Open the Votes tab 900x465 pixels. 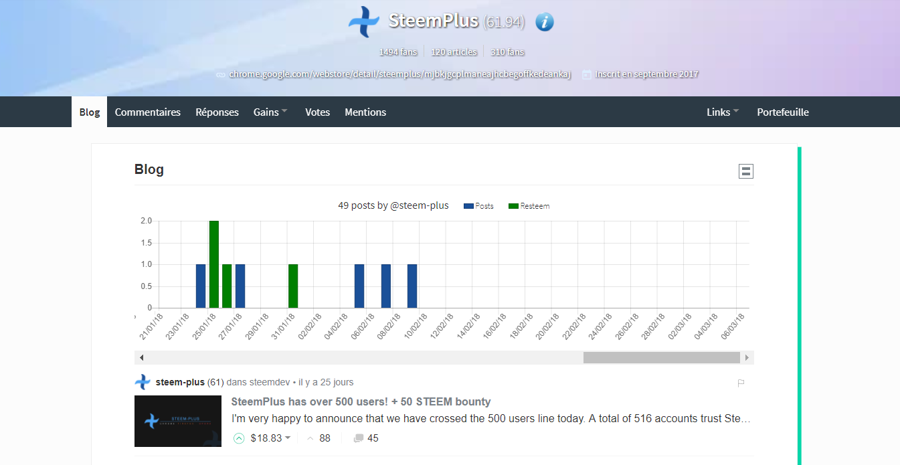[317, 112]
